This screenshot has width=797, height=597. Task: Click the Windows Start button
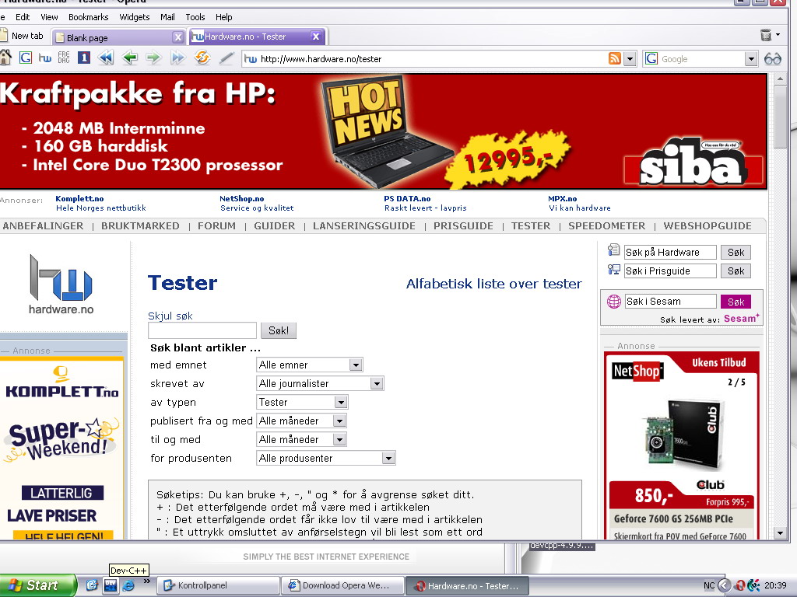coord(37,585)
